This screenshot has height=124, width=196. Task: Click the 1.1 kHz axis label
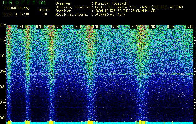point(3,40)
